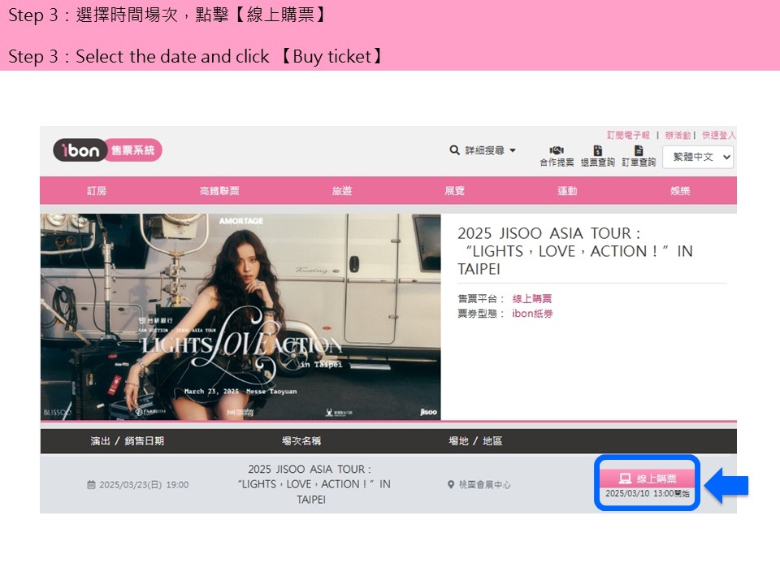780x585 pixels.
Task: Go to the 娛樂 category tab
Action: point(680,191)
